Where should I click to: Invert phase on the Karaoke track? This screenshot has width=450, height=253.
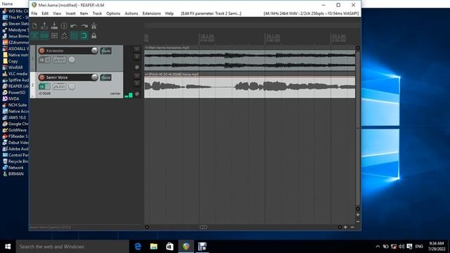pos(137,67)
